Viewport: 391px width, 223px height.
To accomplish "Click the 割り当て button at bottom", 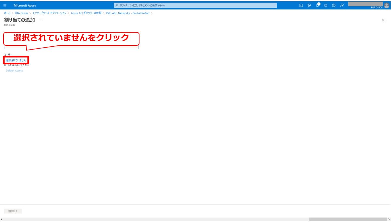I will [13, 211].
